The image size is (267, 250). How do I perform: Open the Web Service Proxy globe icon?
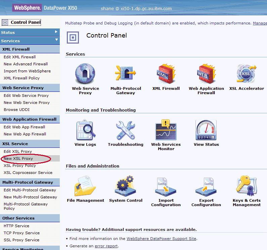point(85,73)
